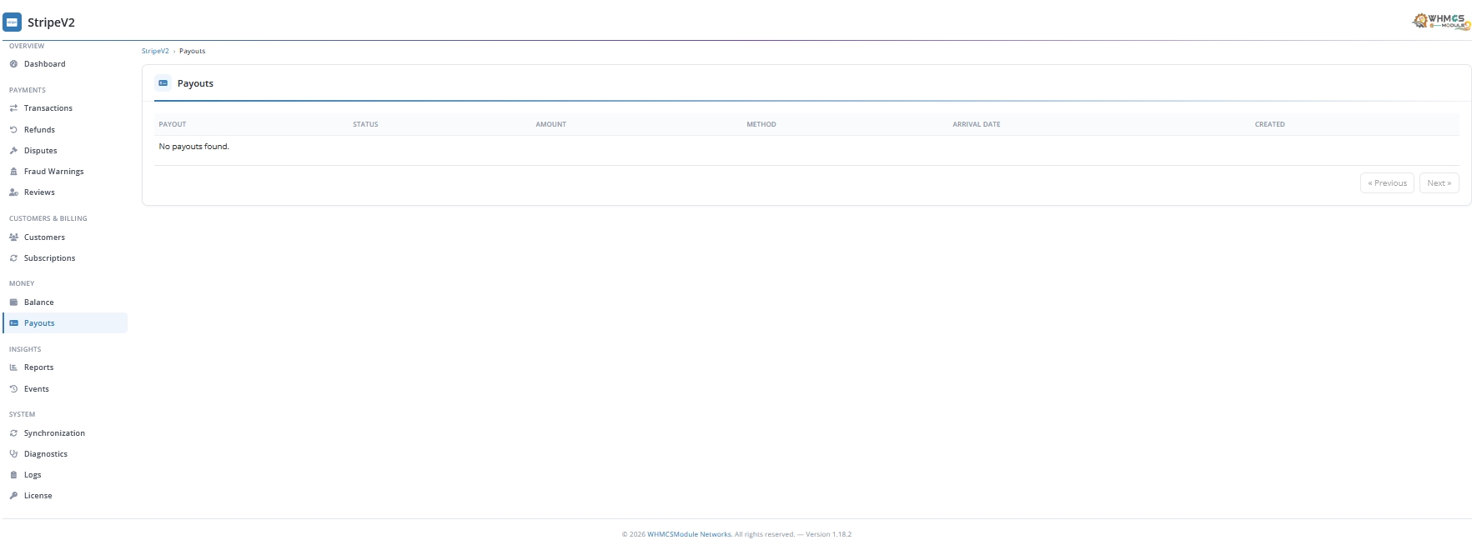
Task: Click the Fraud Warnings icon
Action: point(13,172)
